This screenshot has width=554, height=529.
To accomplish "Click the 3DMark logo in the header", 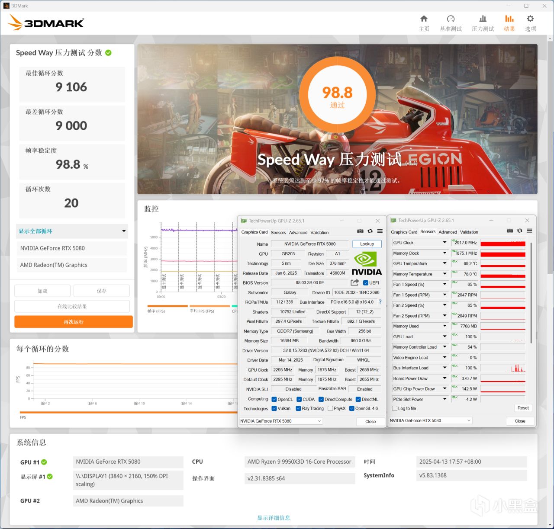I will [x=46, y=22].
